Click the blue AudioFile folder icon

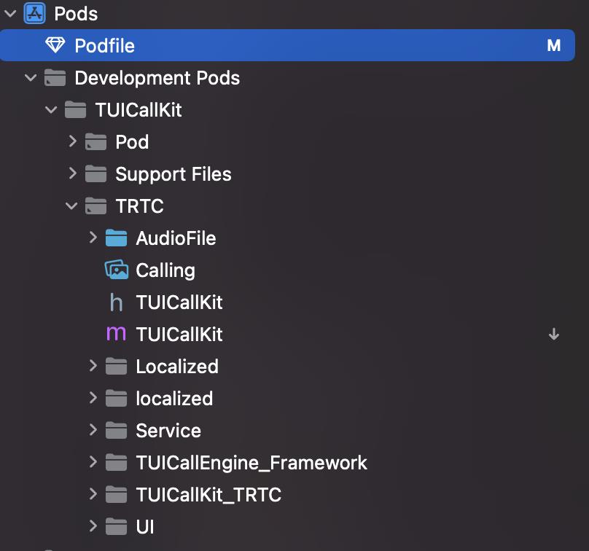pos(116,238)
